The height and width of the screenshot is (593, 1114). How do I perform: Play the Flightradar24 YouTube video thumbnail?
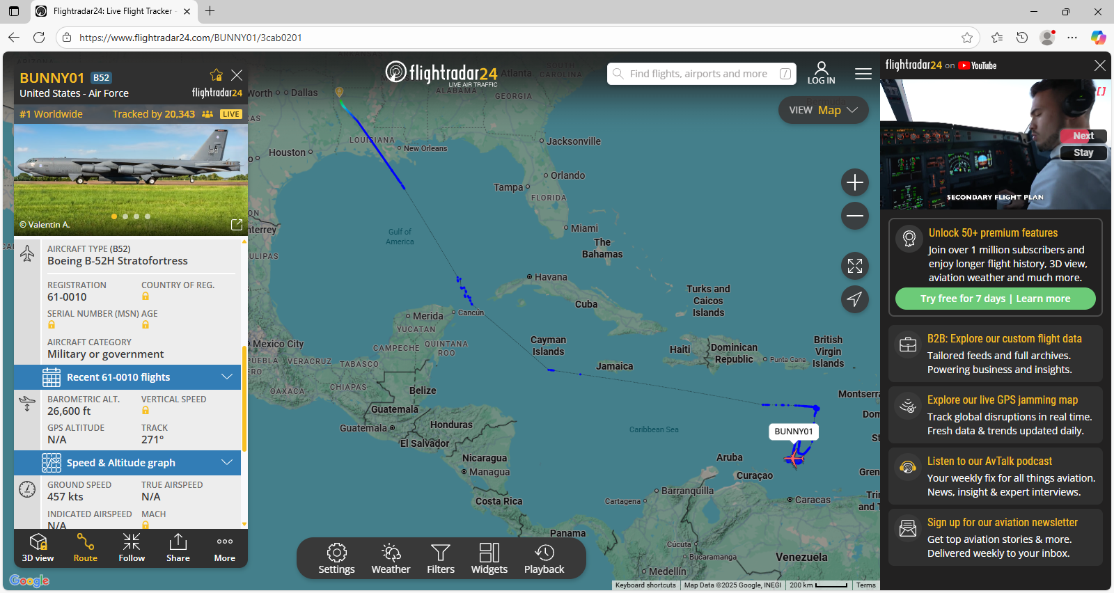[996, 144]
